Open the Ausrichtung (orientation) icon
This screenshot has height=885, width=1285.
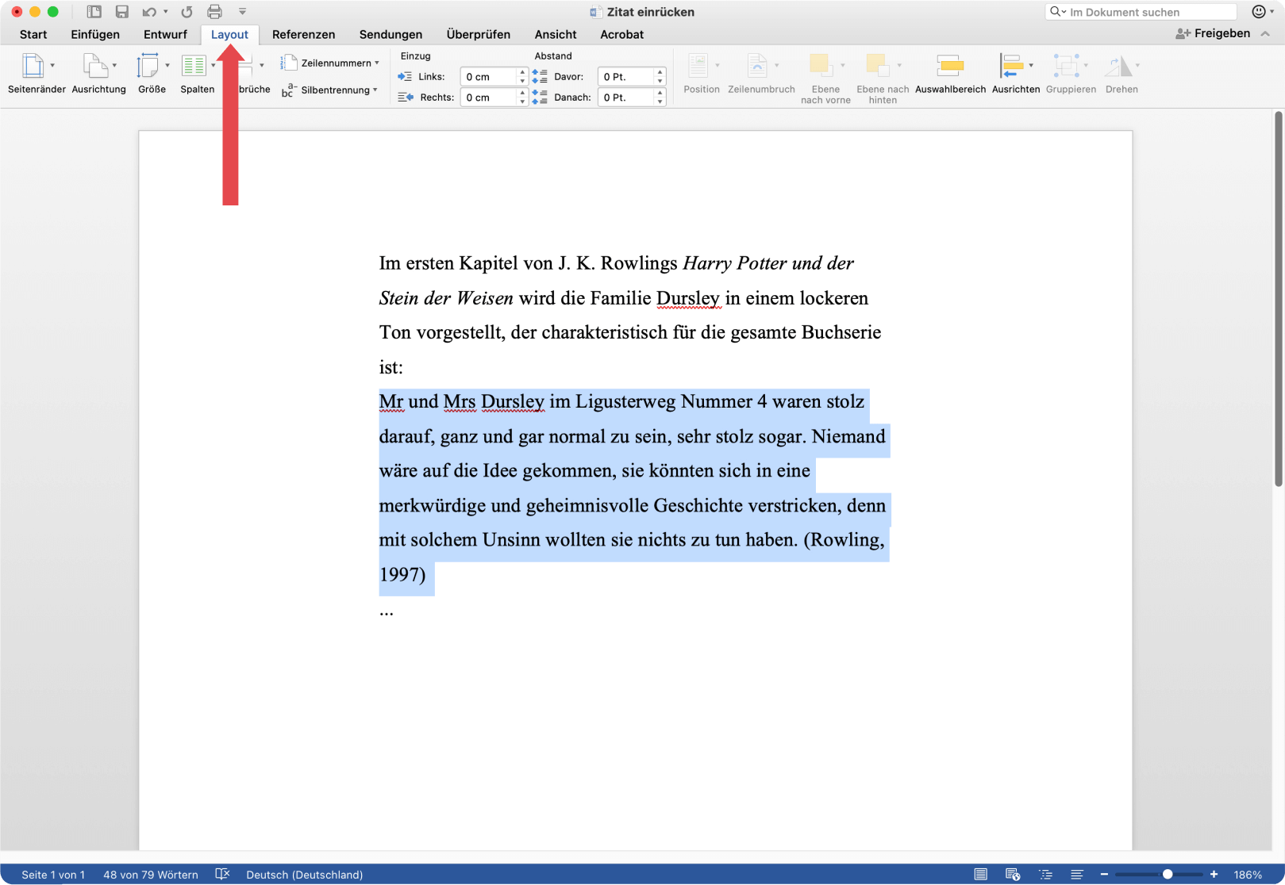click(94, 66)
